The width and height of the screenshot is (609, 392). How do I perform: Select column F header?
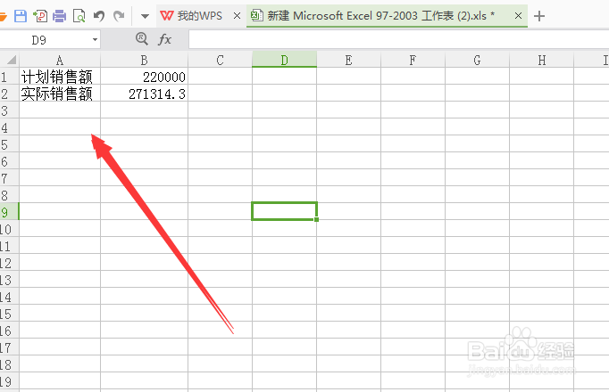(413, 60)
